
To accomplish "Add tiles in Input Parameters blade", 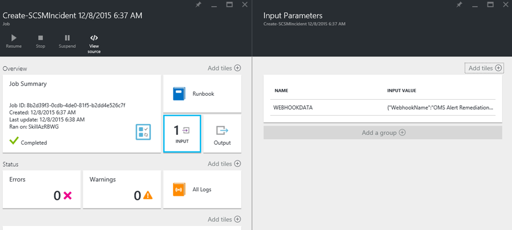I will tap(485, 68).
